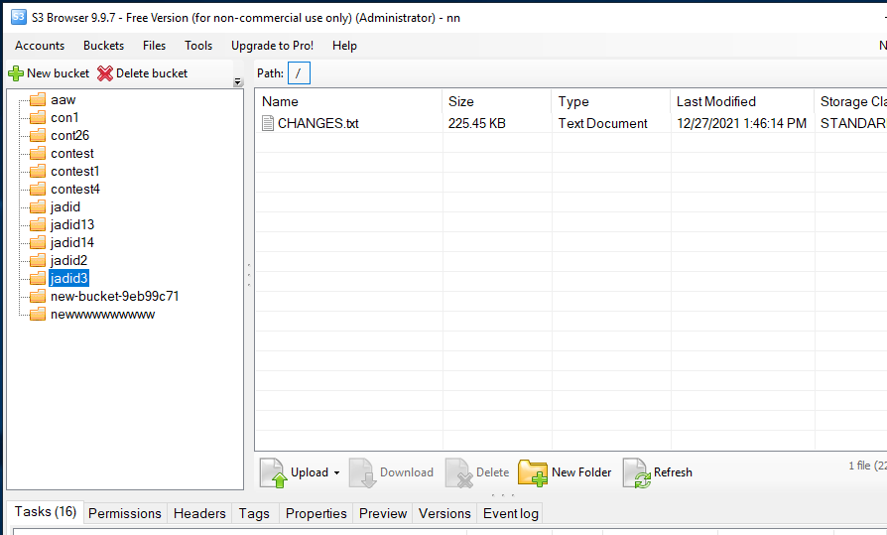Open the Help menu
The image size is (887, 535).
tap(344, 46)
